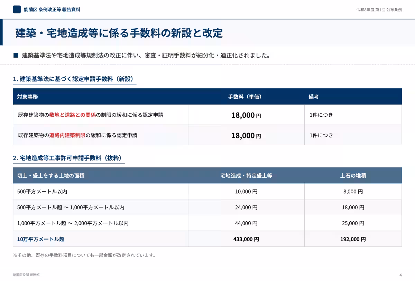Click the 切土・盛土をする土地の面積 column header
Image resolution: width=415 pixels, height=281 pixels.
(51, 176)
